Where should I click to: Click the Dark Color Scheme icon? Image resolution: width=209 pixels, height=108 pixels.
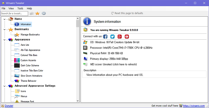(x=17, y=65)
